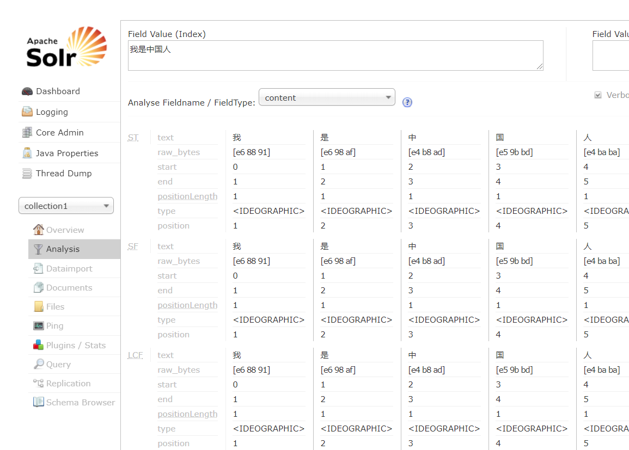Click the Thread Dump icon
629x450 pixels.
pyautogui.click(x=27, y=174)
